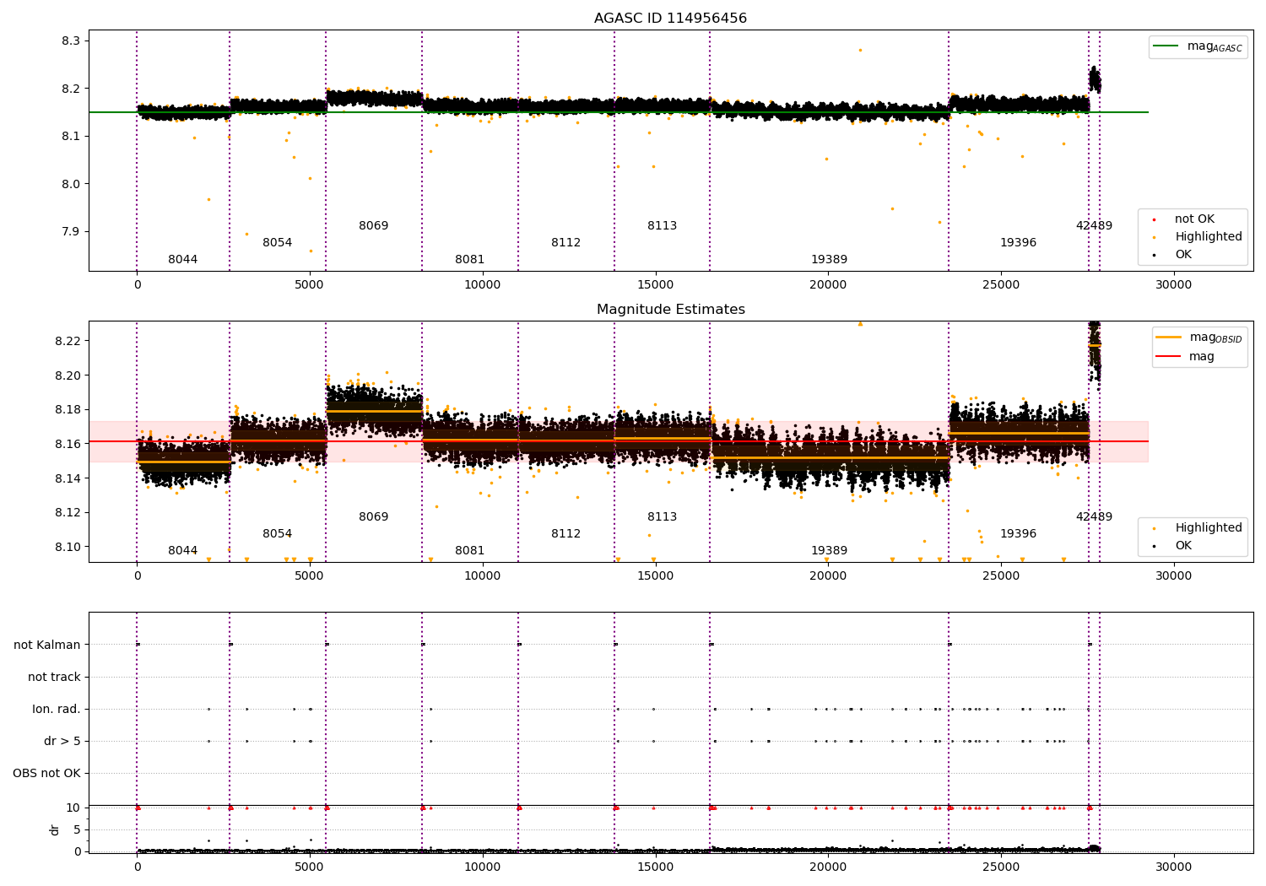Click the red 'mag' legend entry in middle plot

1186,357
